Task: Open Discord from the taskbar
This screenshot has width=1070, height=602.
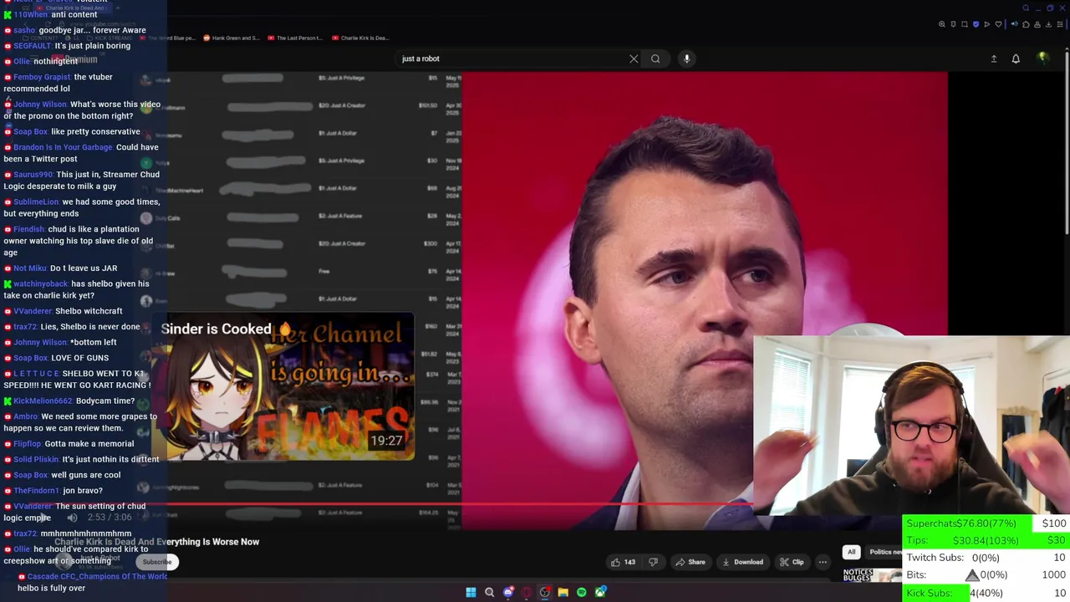Action: (x=508, y=593)
